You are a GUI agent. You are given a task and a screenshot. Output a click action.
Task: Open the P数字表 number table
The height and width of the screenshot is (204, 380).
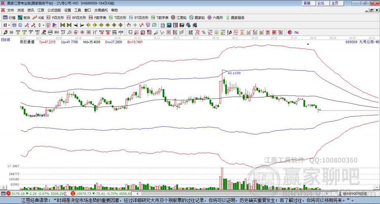(98, 18)
